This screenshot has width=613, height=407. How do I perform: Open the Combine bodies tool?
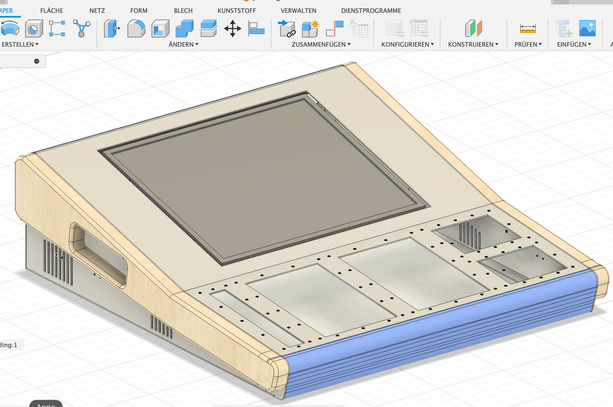184,28
